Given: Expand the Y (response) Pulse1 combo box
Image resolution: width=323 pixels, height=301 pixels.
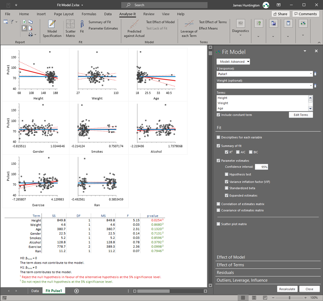Looking at the screenshot, I should [x=310, y=74].
